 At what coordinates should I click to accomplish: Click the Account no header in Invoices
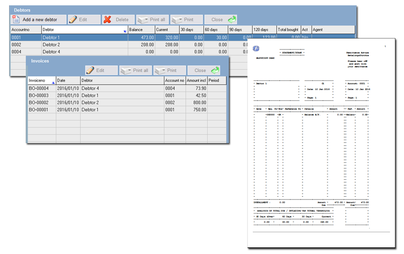click(175, 80)
